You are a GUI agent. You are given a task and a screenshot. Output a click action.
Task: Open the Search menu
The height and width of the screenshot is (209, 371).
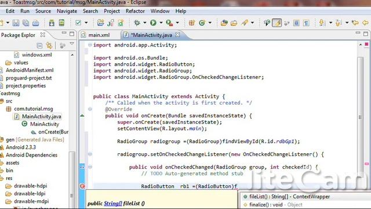pos(90,11)
